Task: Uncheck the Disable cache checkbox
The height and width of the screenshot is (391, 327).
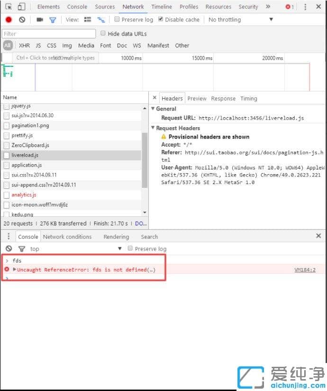Action: pyautogui.click(x=161, y=19)
